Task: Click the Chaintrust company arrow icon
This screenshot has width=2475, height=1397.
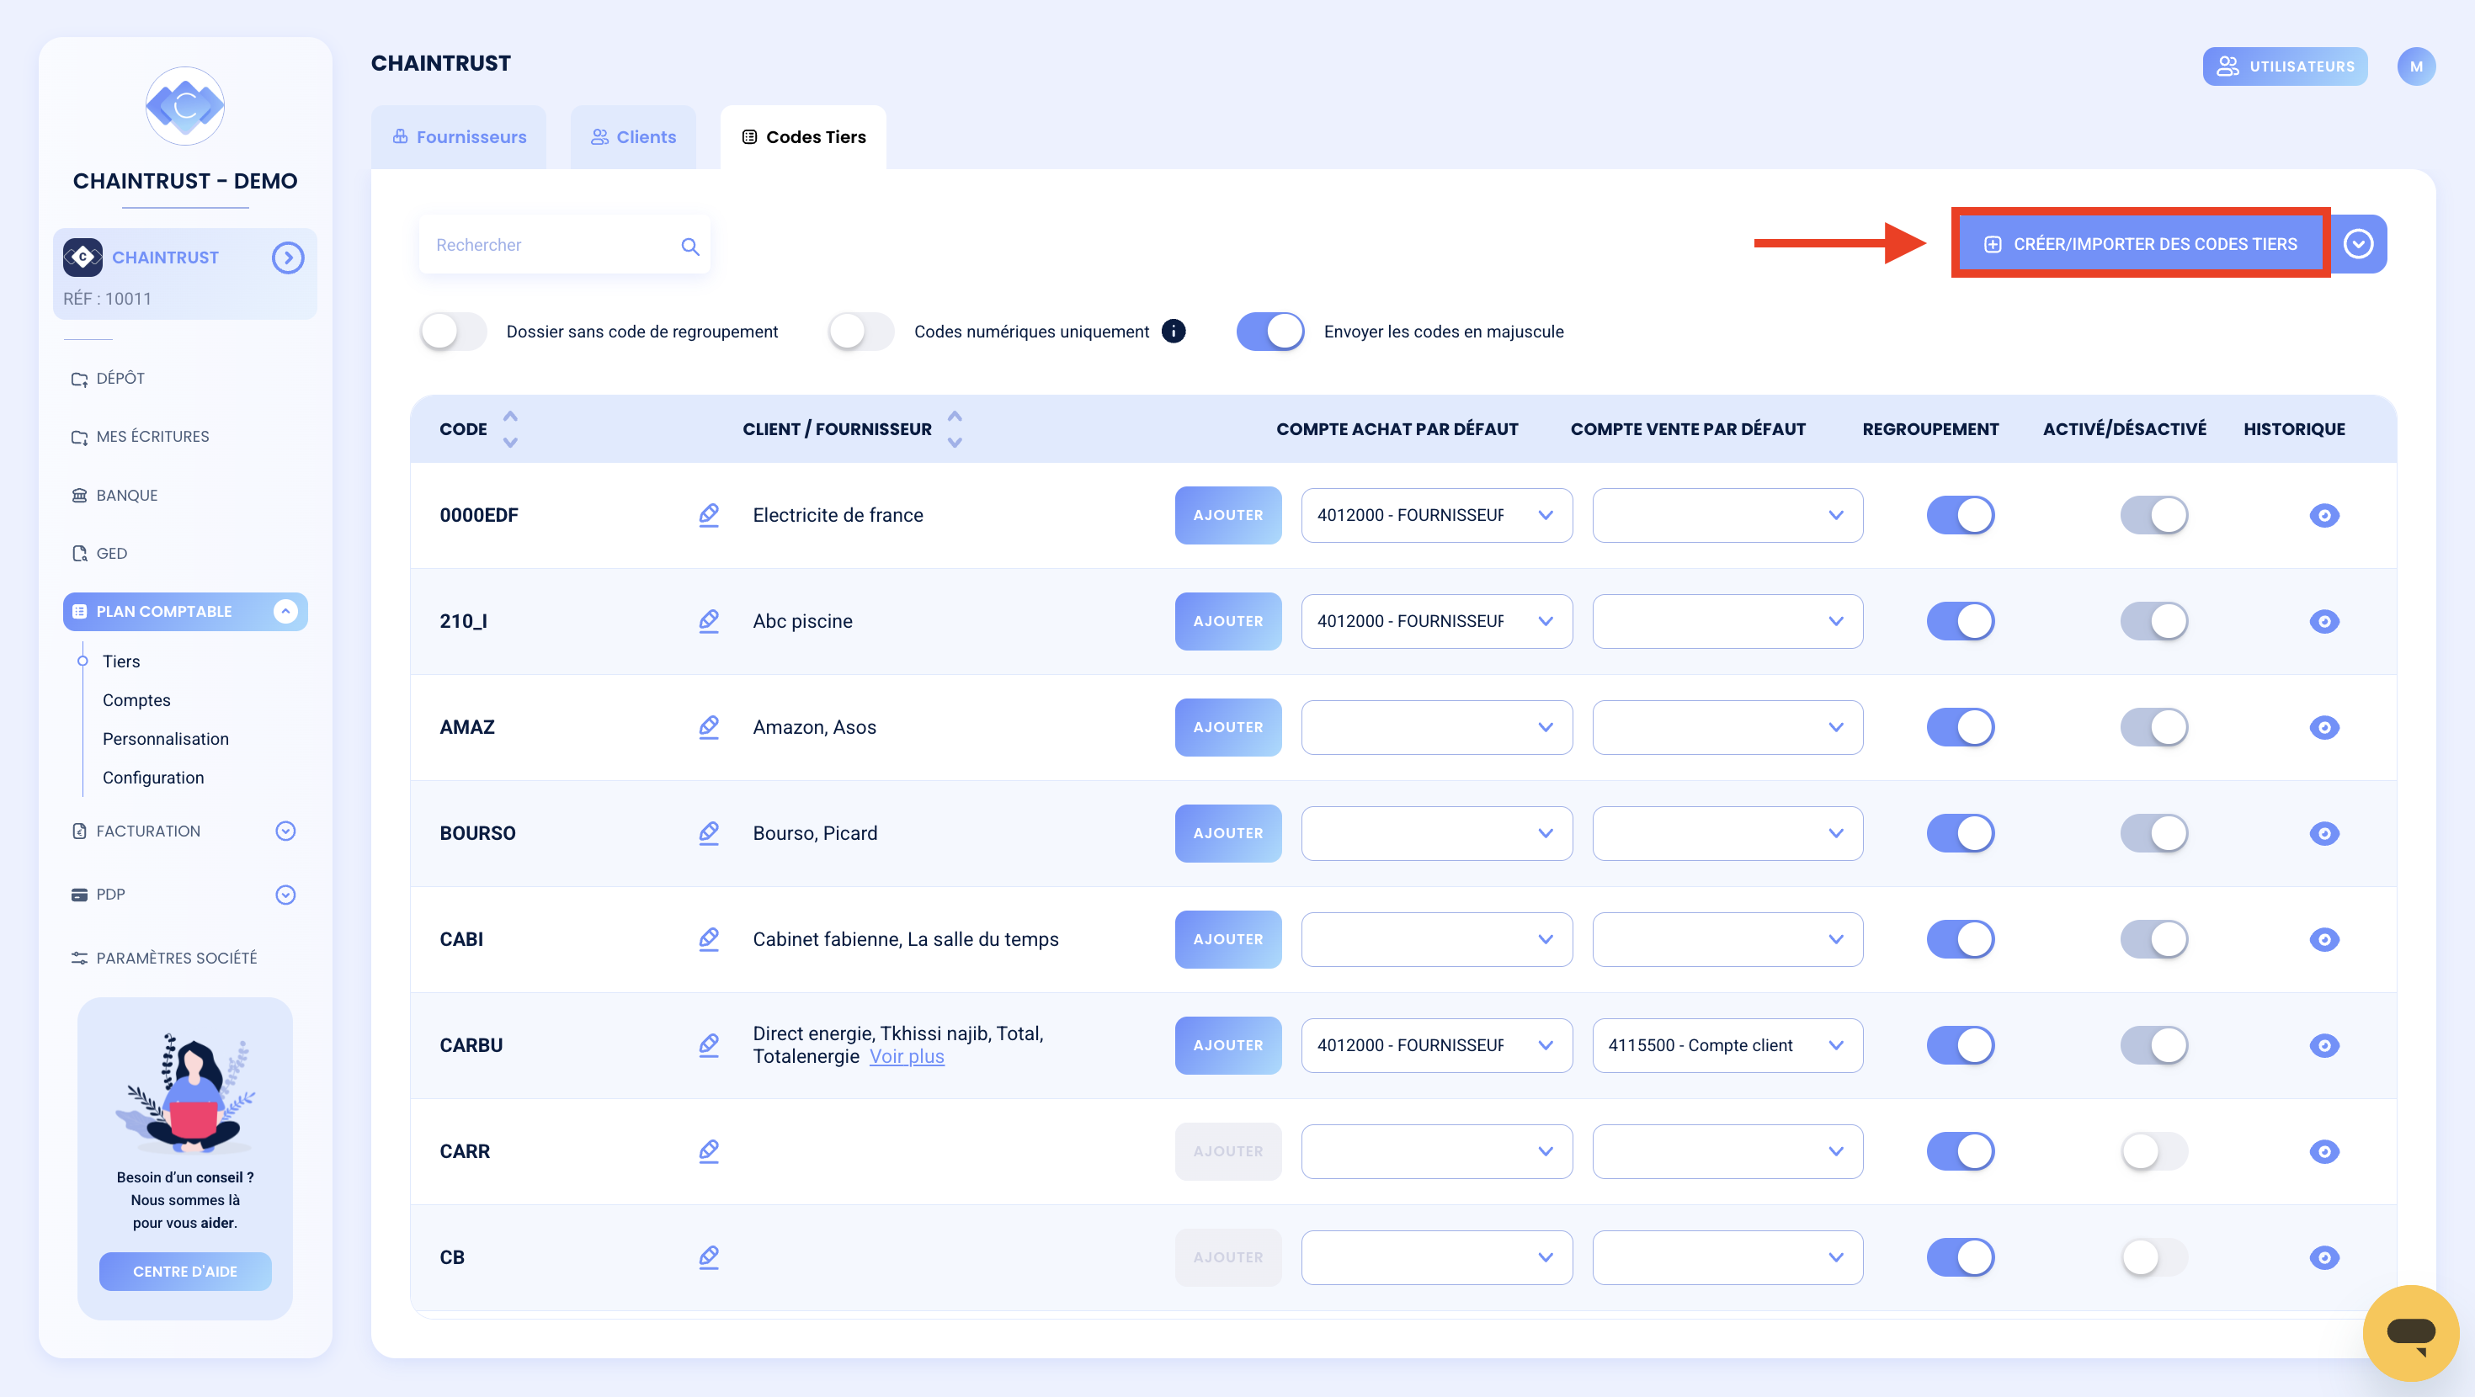Action: tap(287, 258)
